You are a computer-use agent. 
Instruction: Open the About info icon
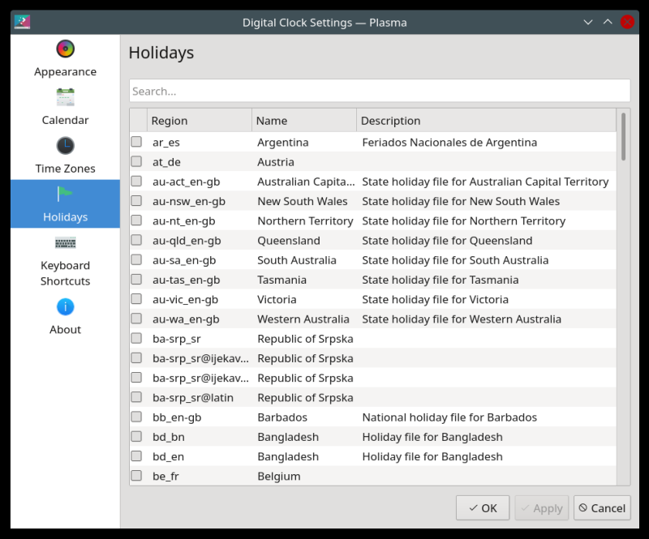click(65, 307)
